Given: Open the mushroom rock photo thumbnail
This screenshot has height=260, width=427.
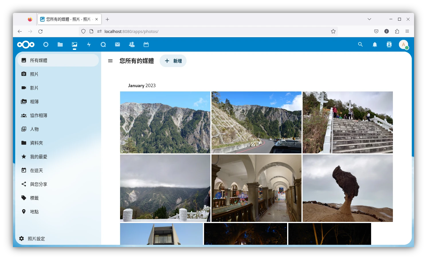Looking at the screenshot, I should click(348, 188).
